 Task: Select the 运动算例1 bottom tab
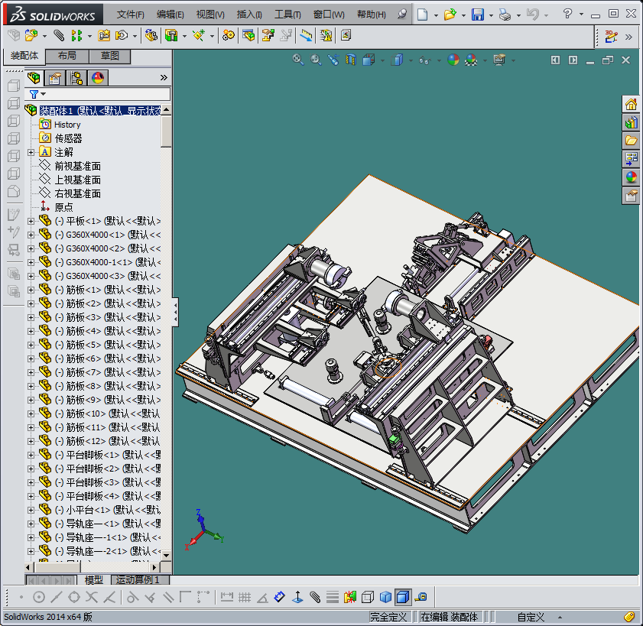tap(138, 580)
